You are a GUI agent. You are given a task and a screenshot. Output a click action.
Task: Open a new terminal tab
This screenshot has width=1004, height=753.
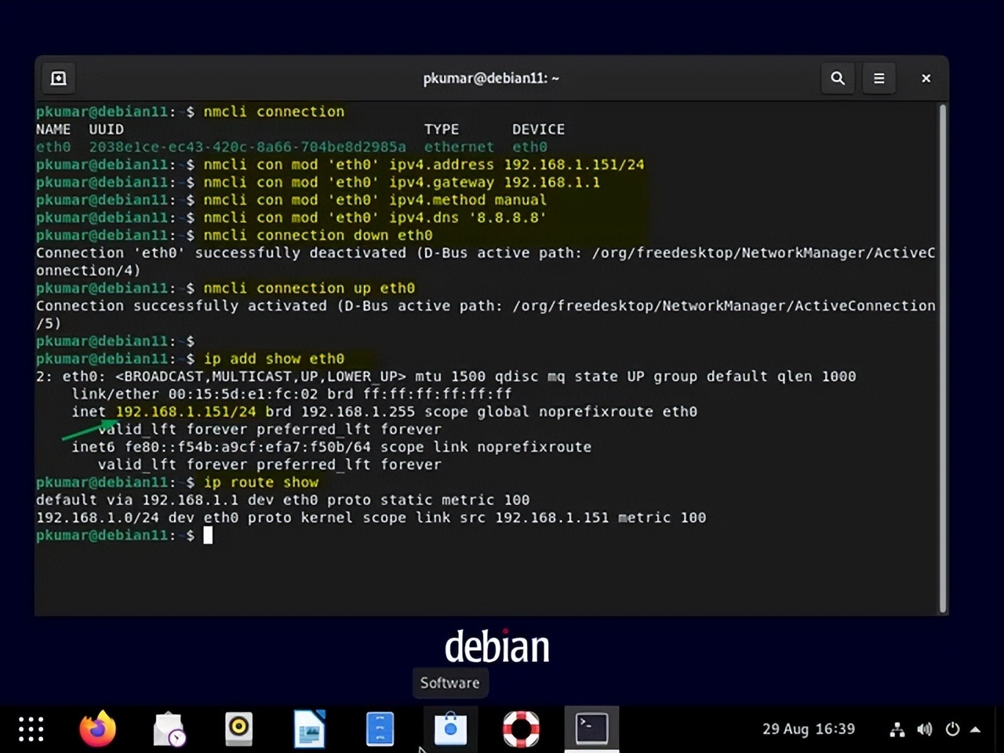click(x=59, y=78)
